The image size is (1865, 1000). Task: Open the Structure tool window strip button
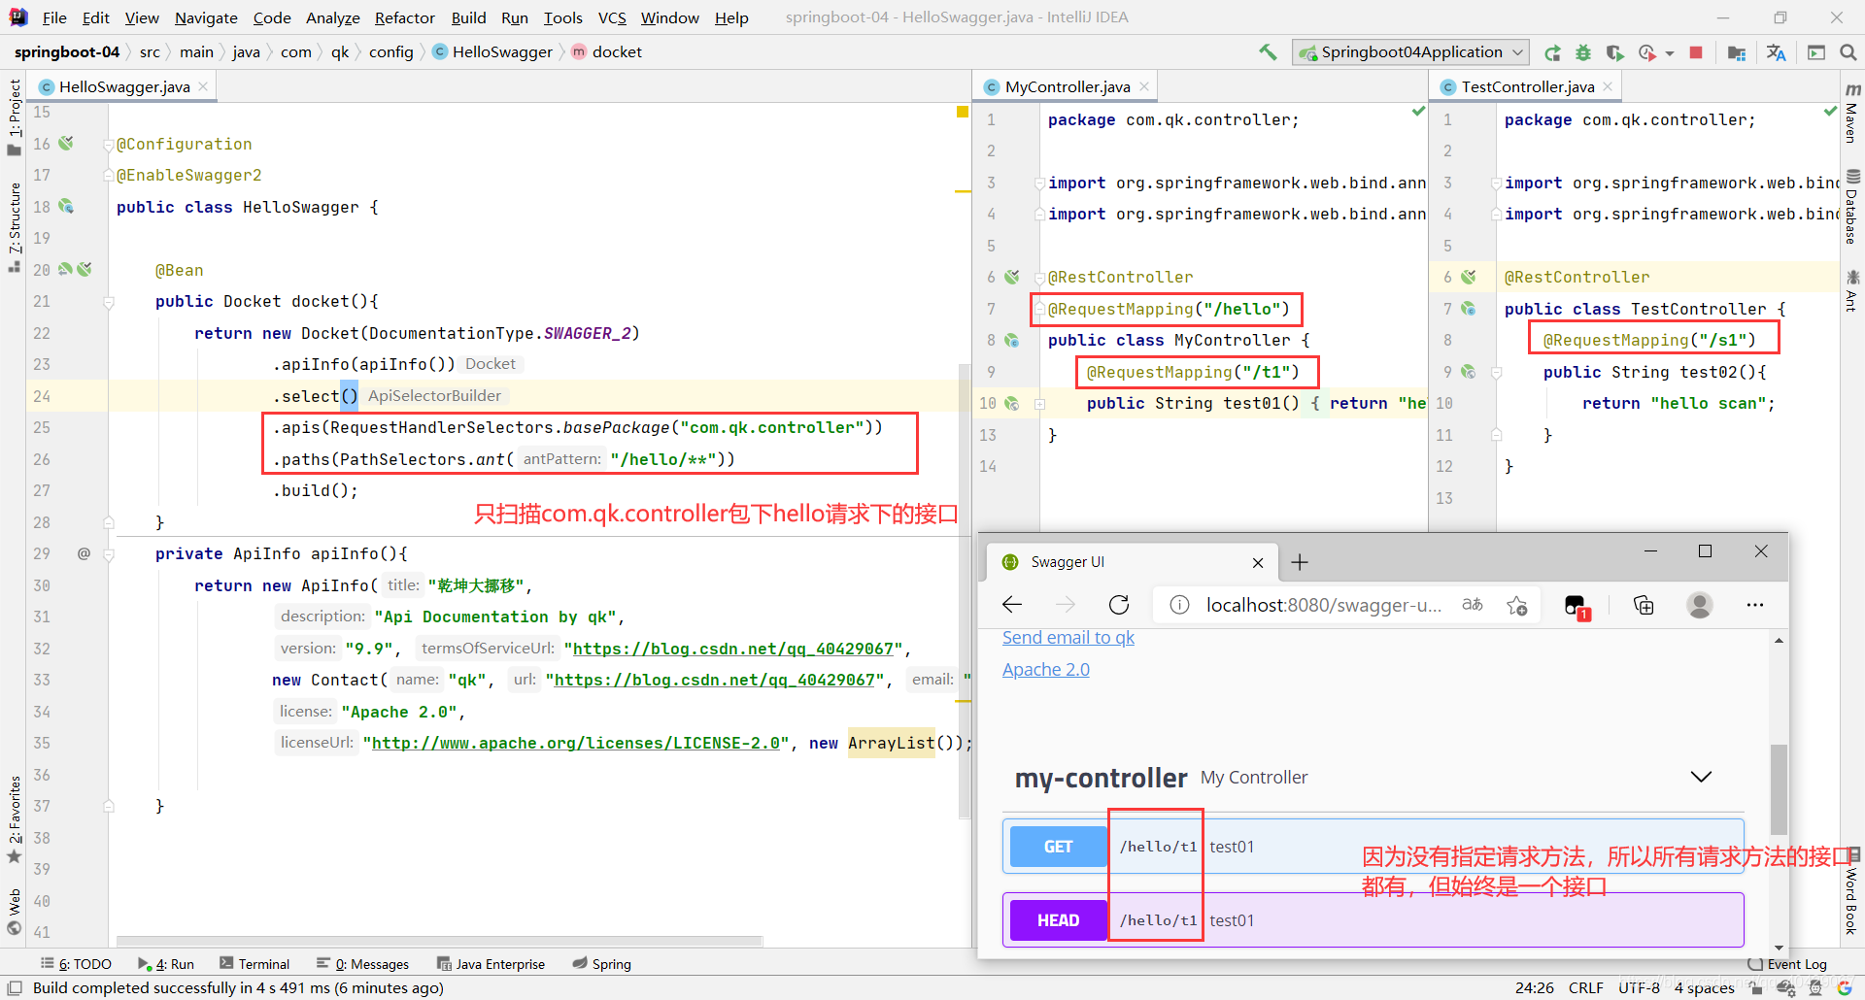(x=14, y=227)
